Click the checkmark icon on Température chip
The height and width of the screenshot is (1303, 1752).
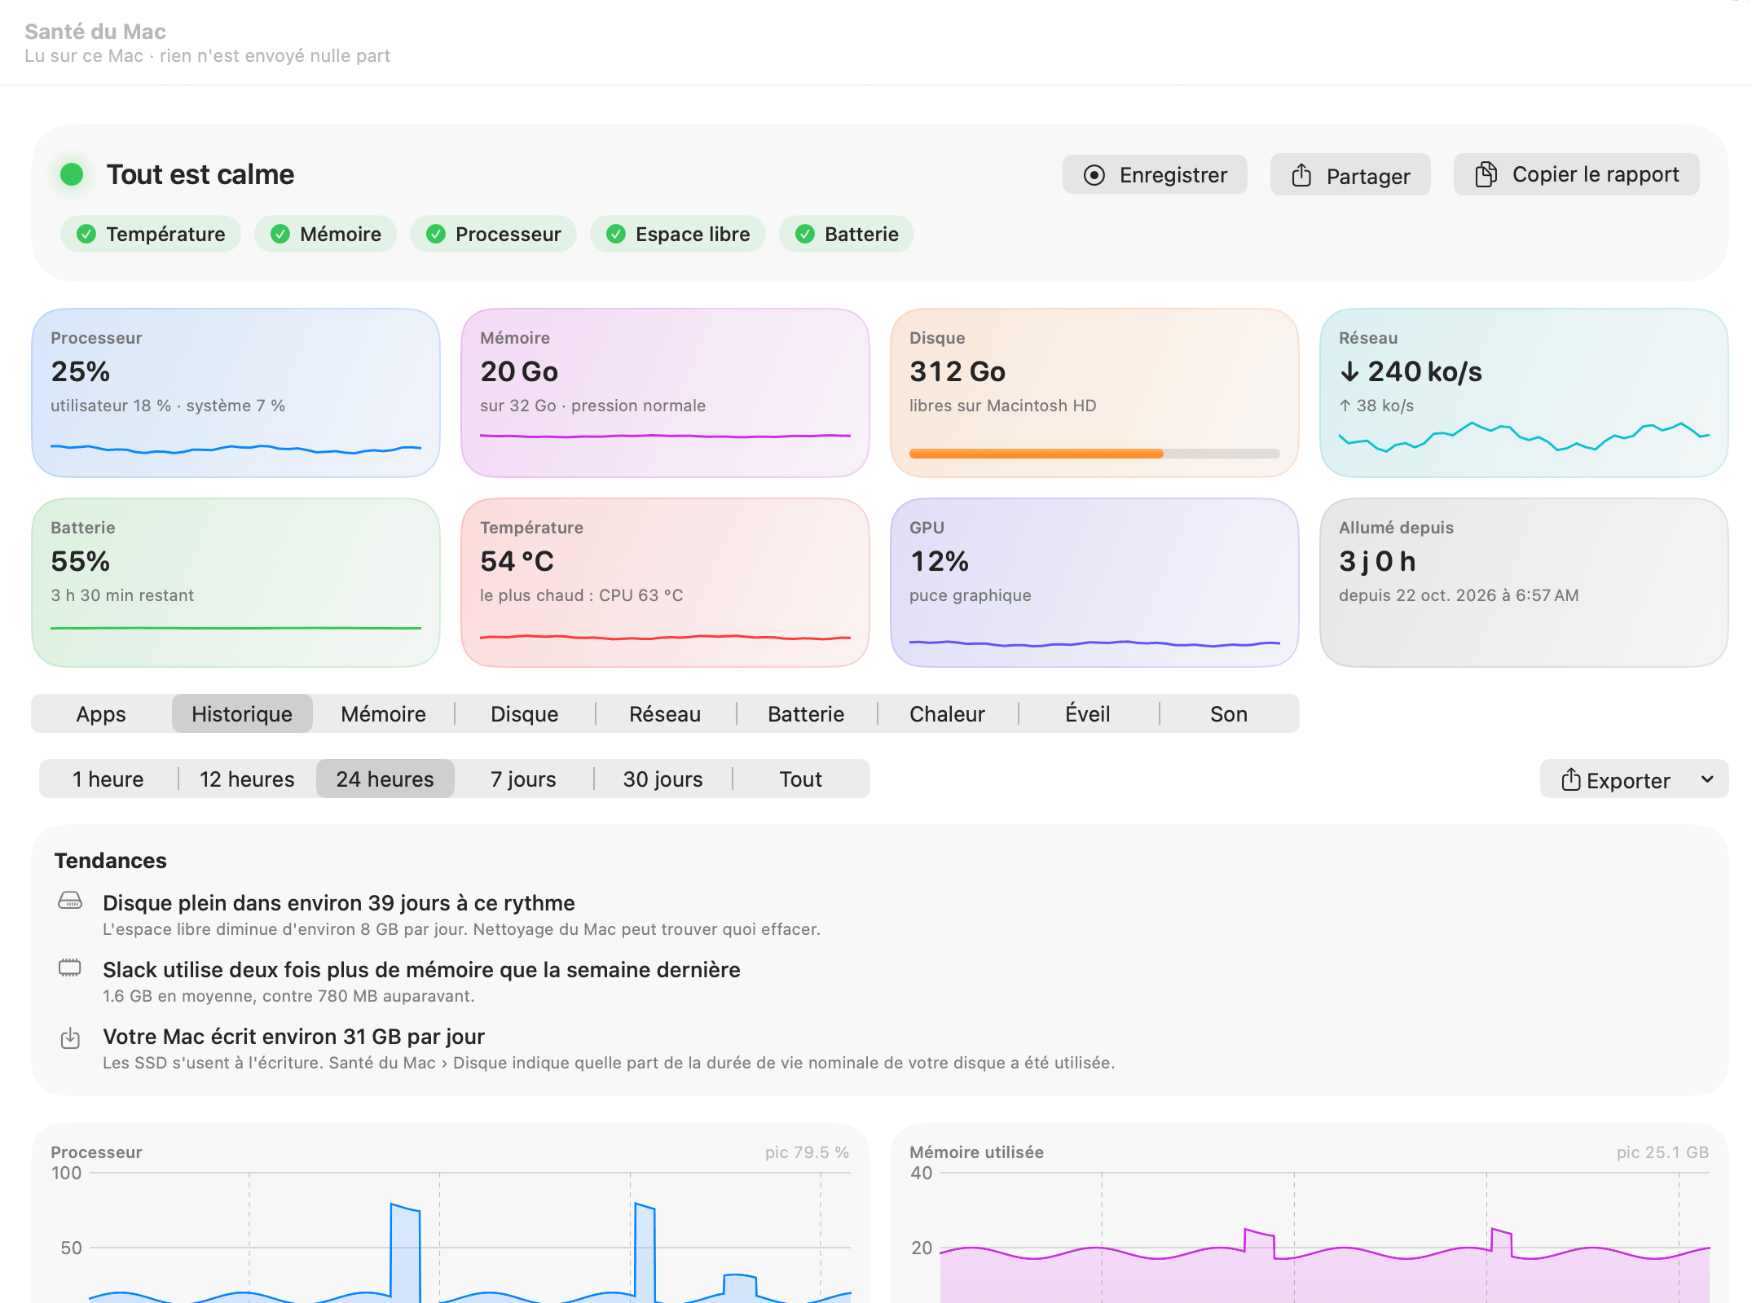pyautogui.click(x=86, y=235)
